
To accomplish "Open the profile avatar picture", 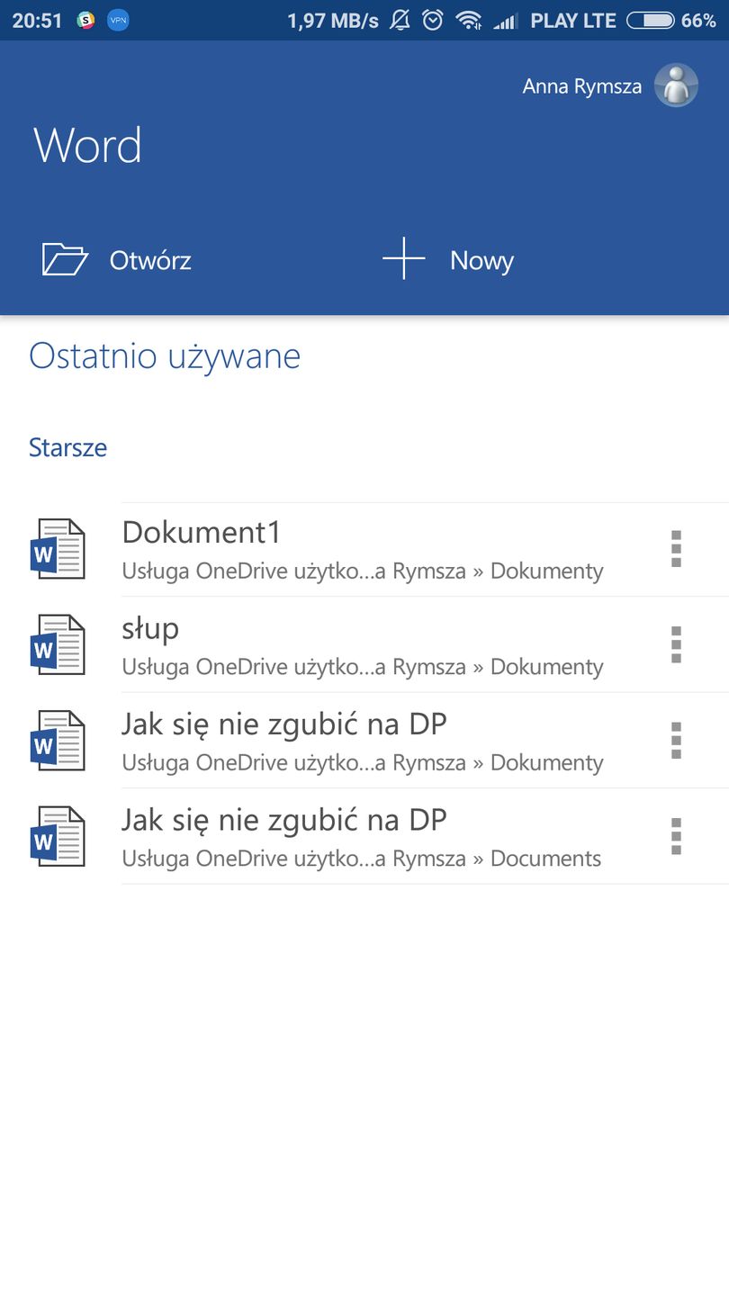I will click(675, 85).
